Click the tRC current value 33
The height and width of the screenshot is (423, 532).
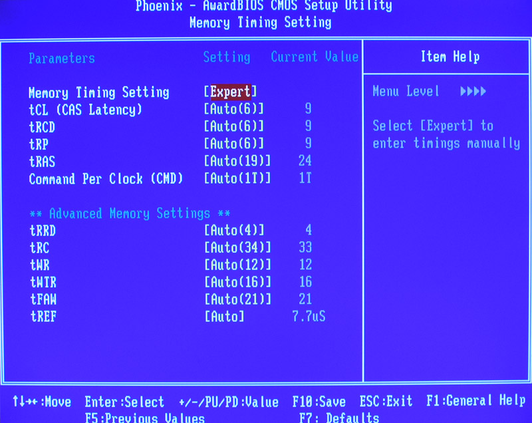[305, 247]
